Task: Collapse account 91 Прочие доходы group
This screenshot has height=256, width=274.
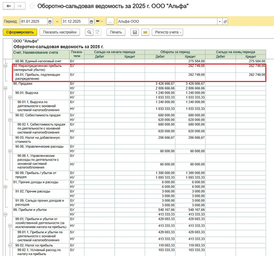Action: pyautogui.click(x=6, y=187)
